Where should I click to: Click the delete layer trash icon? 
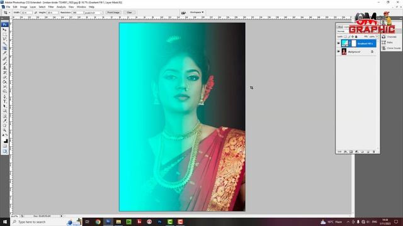373,152
